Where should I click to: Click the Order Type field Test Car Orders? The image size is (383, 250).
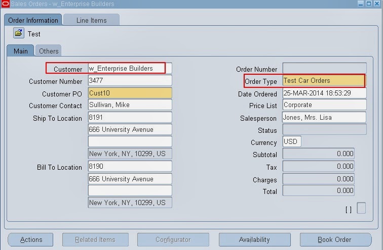tap(324, 81)
